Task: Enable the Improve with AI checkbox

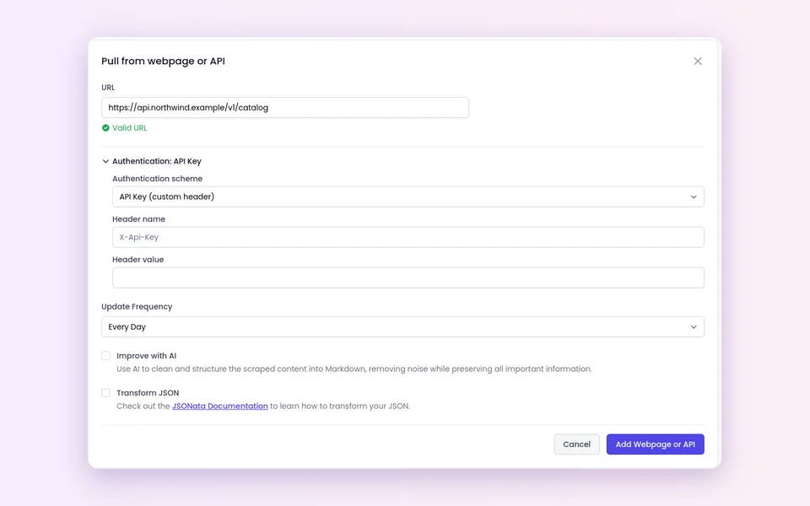Action: coord(106,356)
